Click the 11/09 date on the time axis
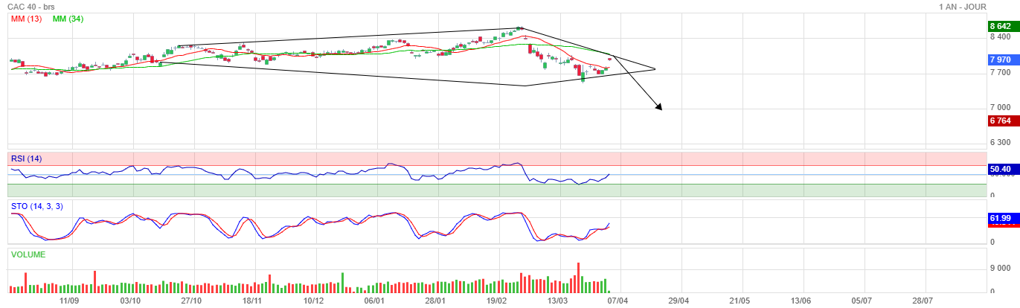1020x308 pixels. 69,301
